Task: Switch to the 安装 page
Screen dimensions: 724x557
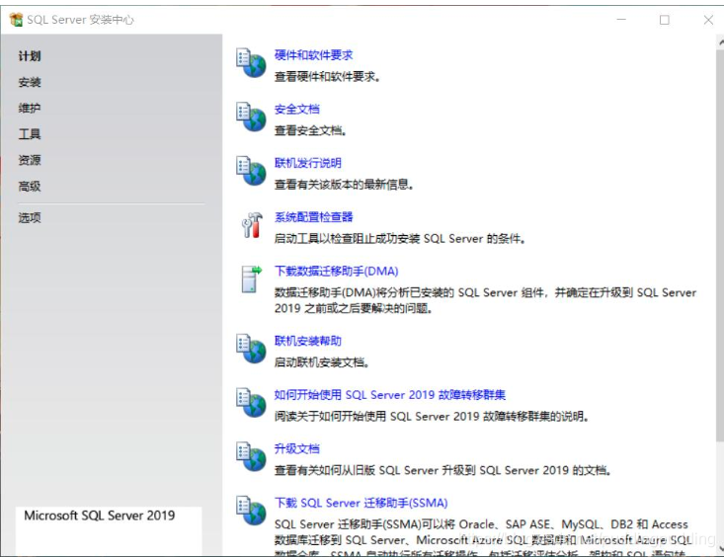Action: (x=30, y=82)
